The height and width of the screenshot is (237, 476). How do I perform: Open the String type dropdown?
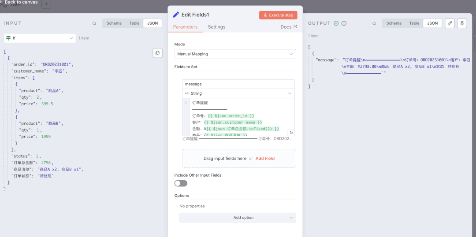point(238,93)
